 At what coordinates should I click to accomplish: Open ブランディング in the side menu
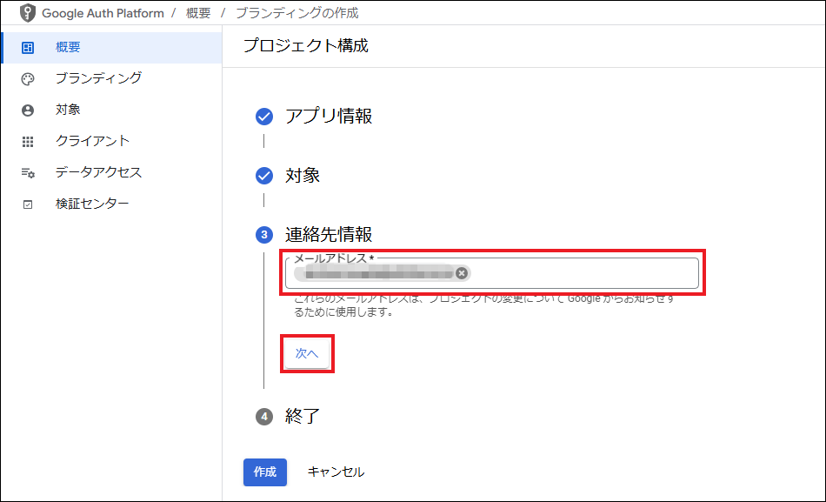[x=97, y=78]
